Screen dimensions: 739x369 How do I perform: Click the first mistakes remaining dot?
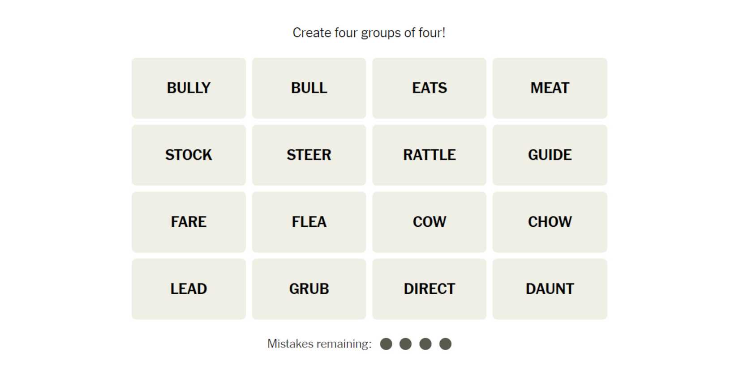click(386, 344)
